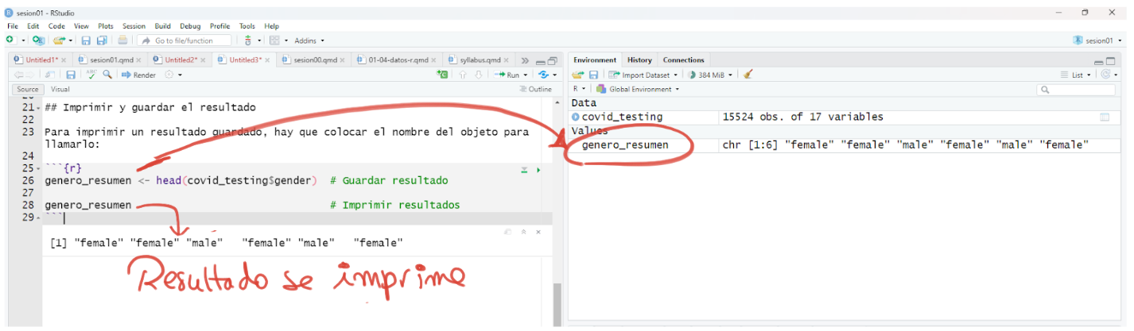Image resolution: width=1134 pixels, height=331 pixels.
Task: Click the Render button
Action: pos(139,75)
